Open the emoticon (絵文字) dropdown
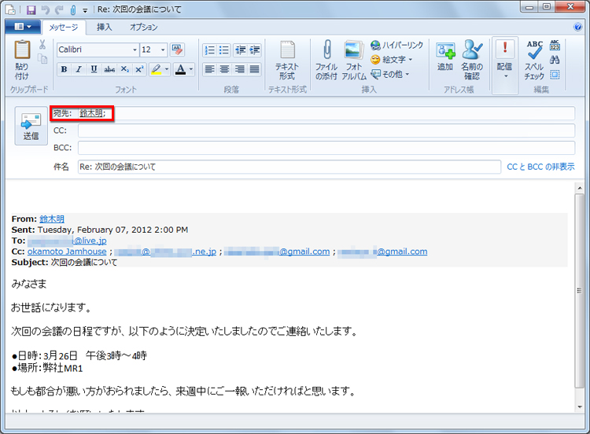 pos(391,60)
